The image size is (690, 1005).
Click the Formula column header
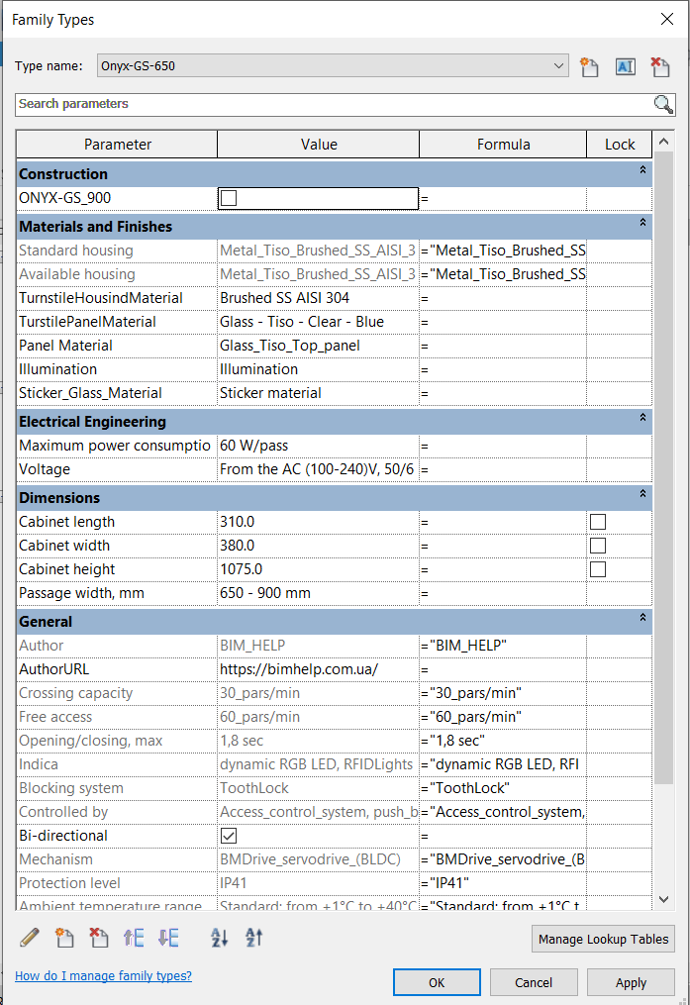(x=503, y=145)
